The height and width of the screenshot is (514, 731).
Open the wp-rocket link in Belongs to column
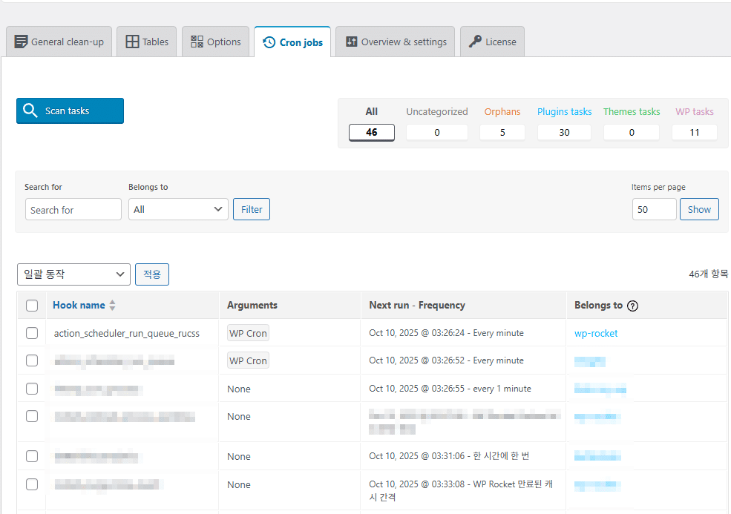click(596, 333)
